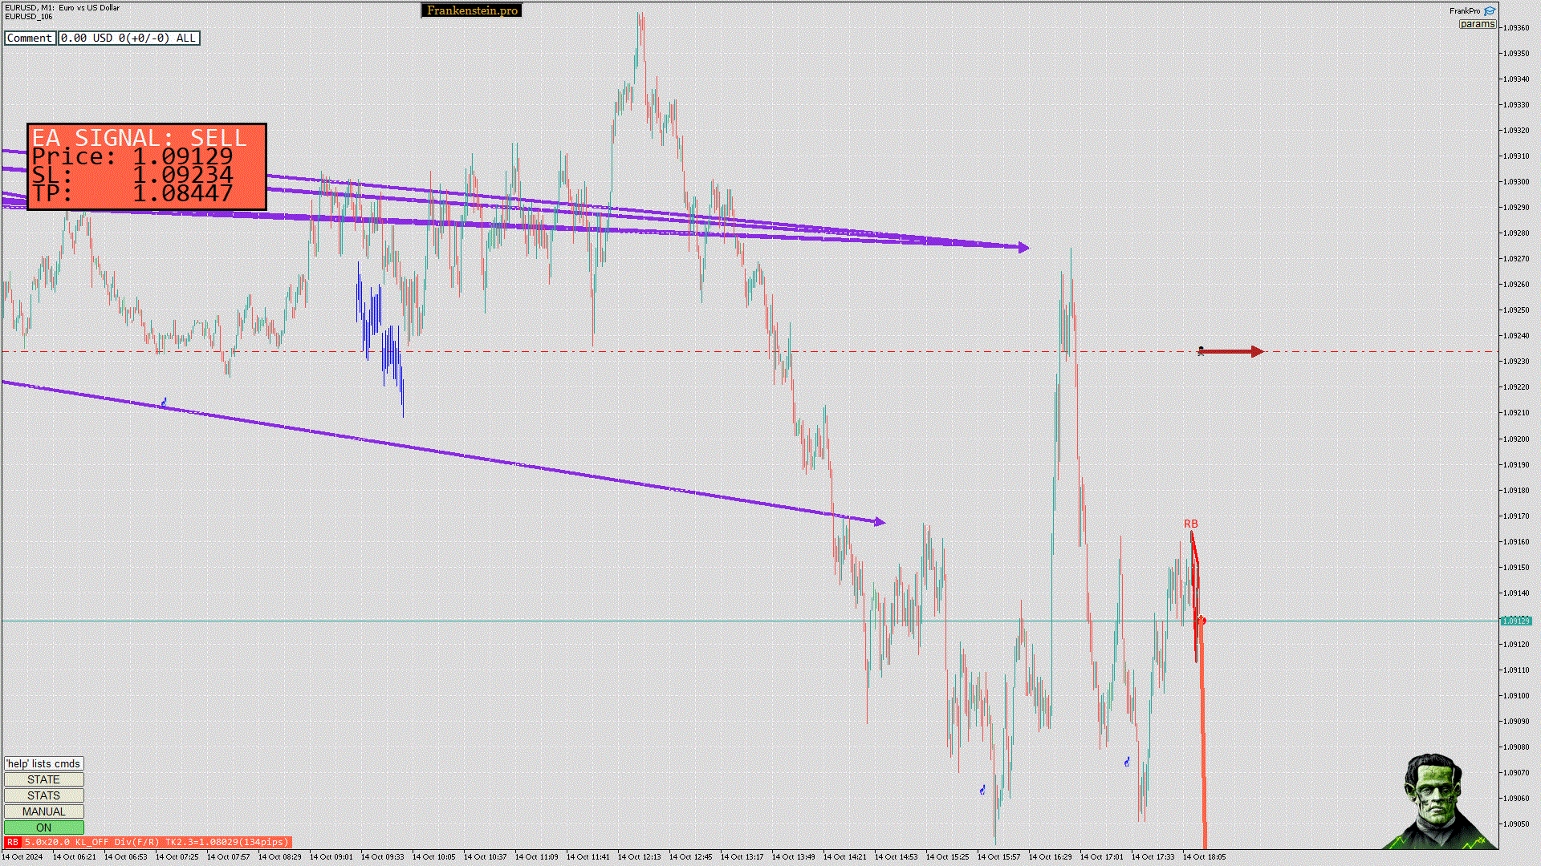This screenshot has width=1541, height=866.
Task: Click the red SL arrow on dashed line
Action: click(1230, 351)
